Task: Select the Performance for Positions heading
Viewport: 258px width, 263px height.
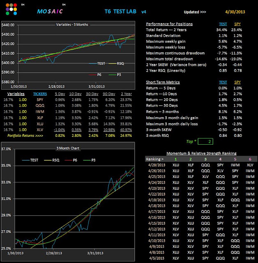Action: (x=169, y=24)
